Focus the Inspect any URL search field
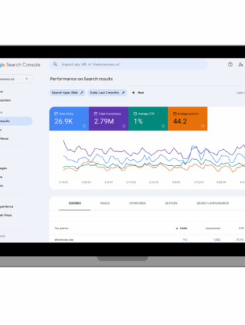This screenshot has height=325, width=245. click(128, 64)
